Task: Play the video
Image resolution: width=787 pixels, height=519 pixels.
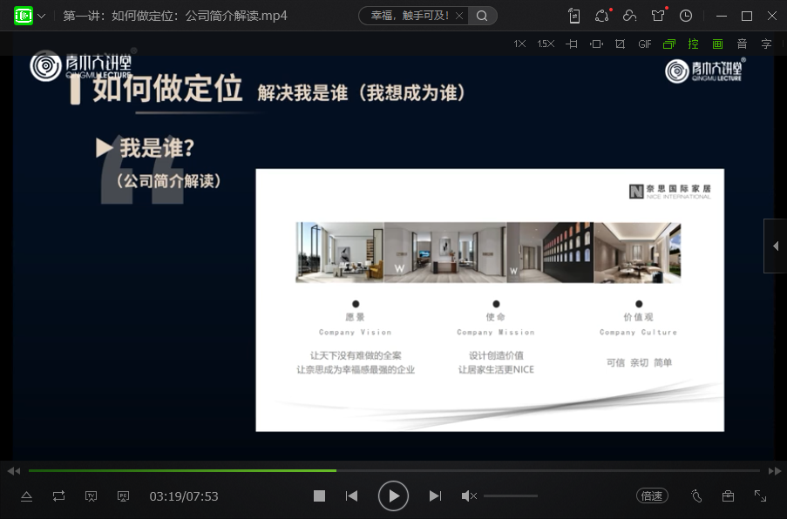Action: coord(393,496)
